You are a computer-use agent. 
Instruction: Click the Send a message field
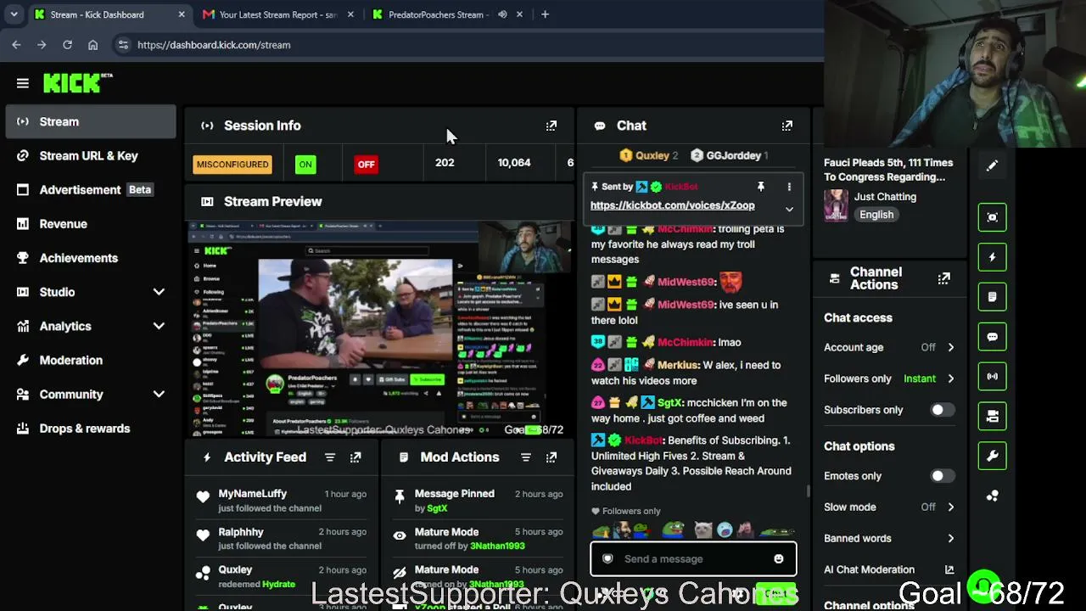[x=693, y=559]
